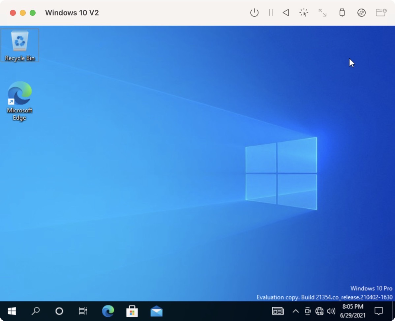Image resolution: width=395 pixels, height=321 pixels.
Task: Click the USB device icon in toolbar
Action: coord(342,13)
